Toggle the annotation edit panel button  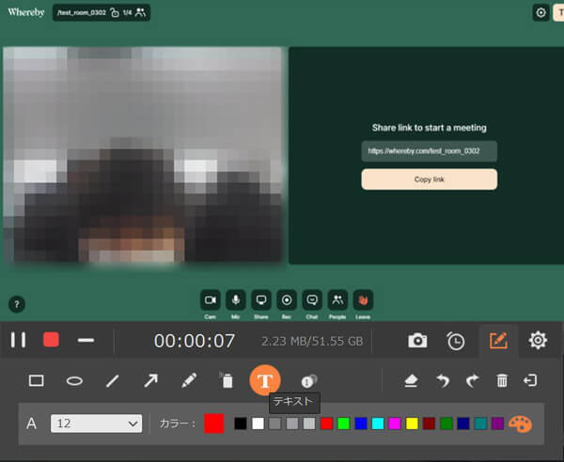coord(498,340)
